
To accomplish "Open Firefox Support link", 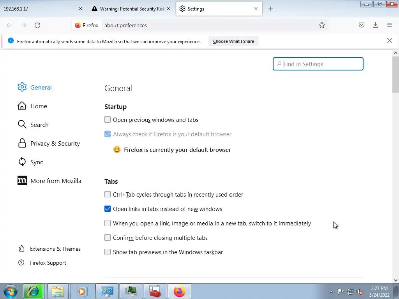I will click(48, 263).
